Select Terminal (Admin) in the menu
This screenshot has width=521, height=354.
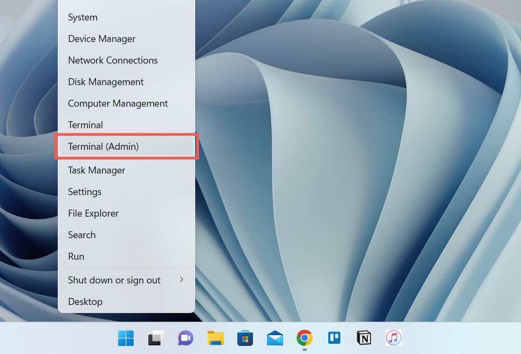click(x=126, y=147)
